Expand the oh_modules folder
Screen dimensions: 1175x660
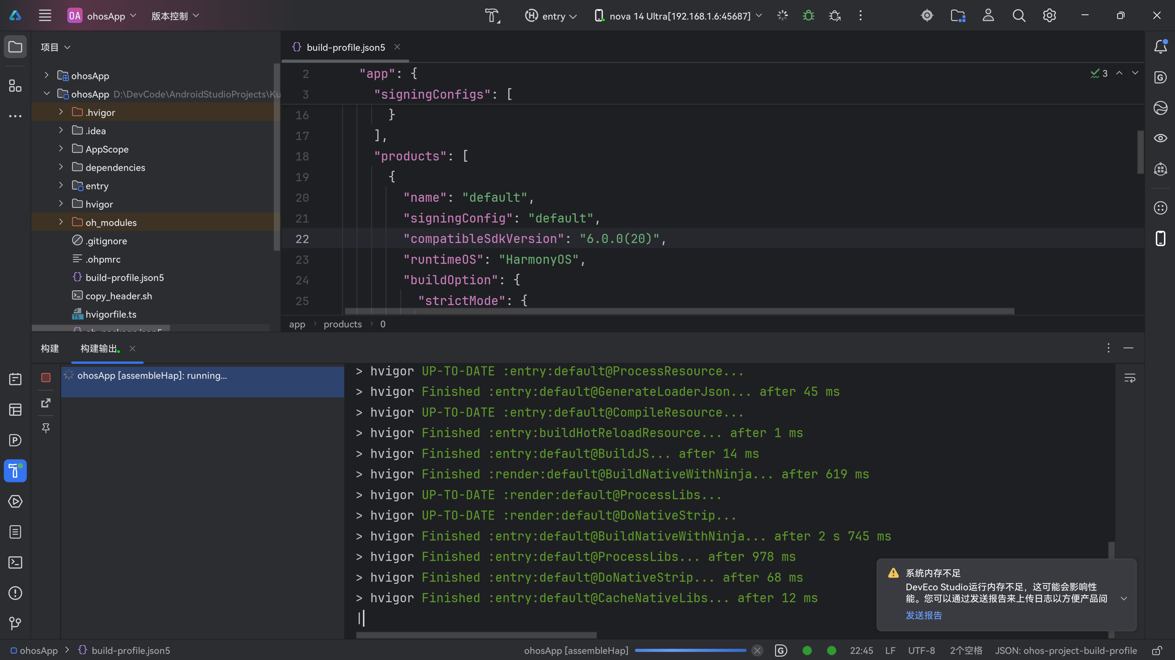(61, 222)
